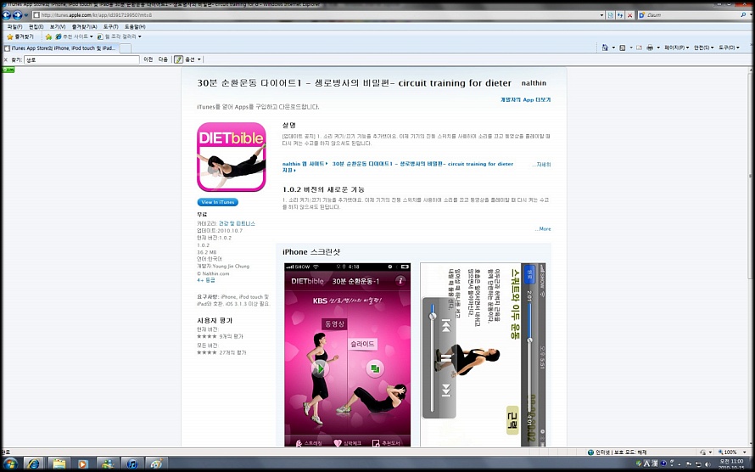Expand the Home button dropdown arrow
The width and height of the screenshot is (755, 472).
[613, 48]
